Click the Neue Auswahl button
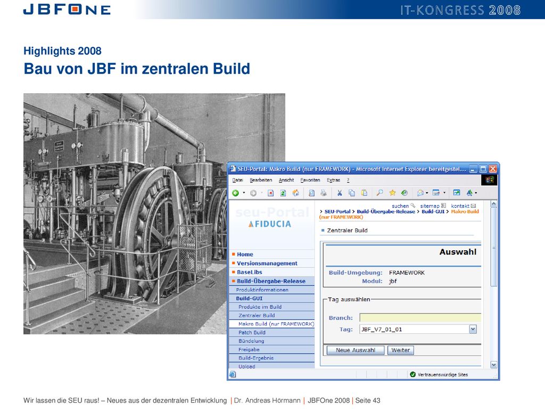Viewport: 545px width, 409px height. pos(356,350)
